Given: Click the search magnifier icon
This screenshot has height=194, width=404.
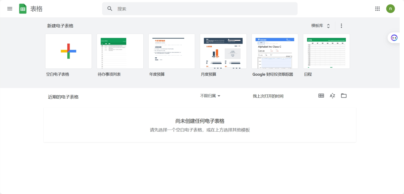Looking at the screenshot, I should pos(110,8).
